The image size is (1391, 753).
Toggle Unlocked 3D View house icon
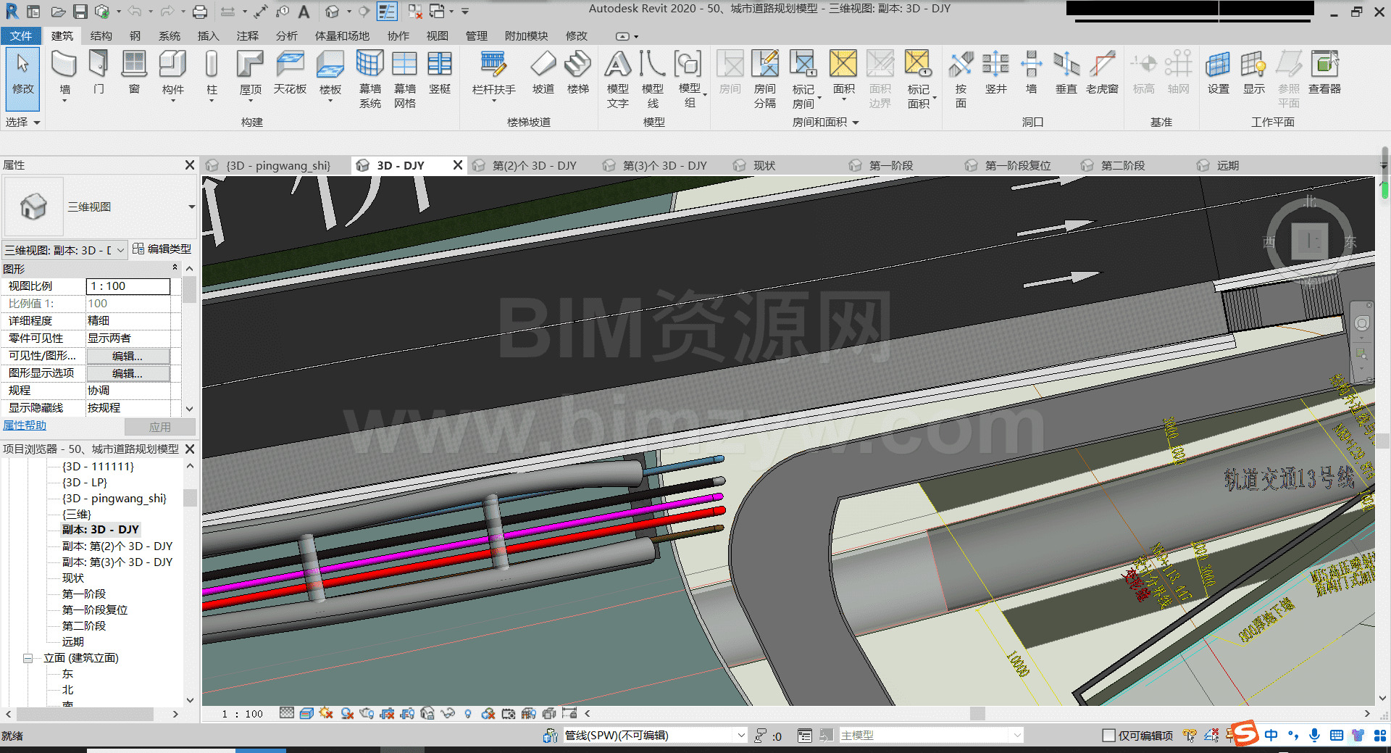pyautogui.click(x=427, y=714)
